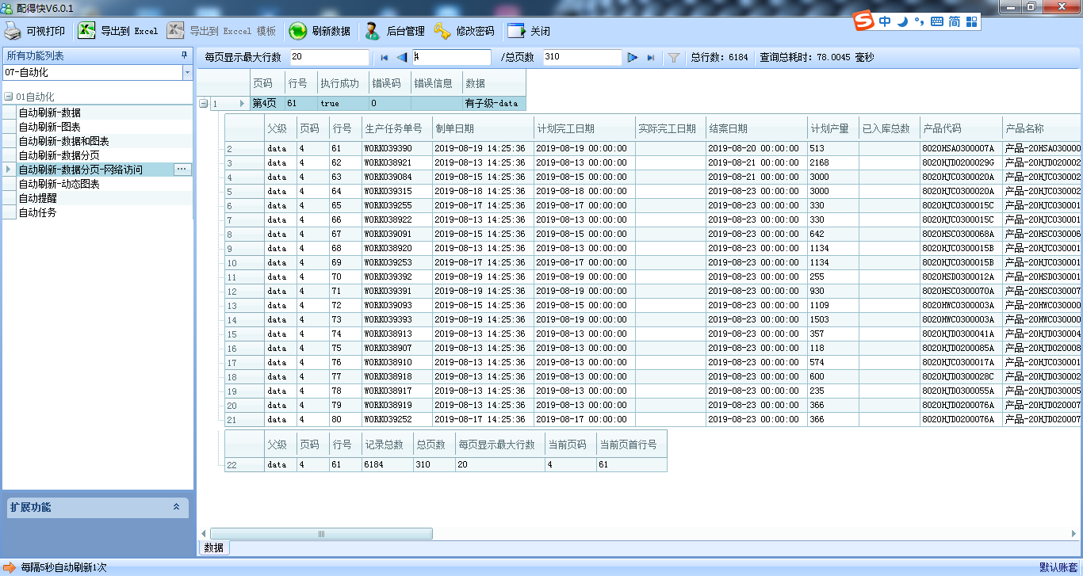Viewport: 1083px width, 576px height.
Task: Open the IME soft keyboard icon
Action: 936,21
